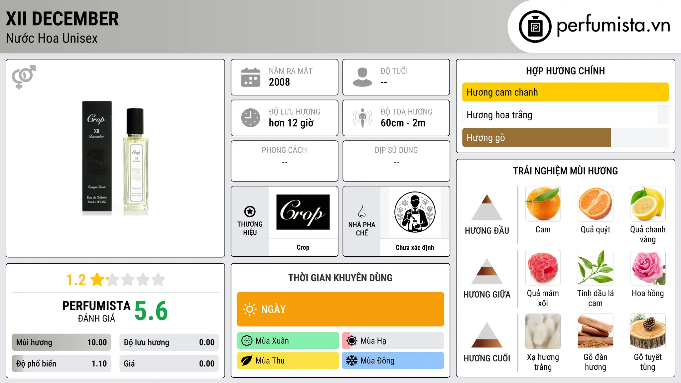Click the Thời gian khuyên dùng heading
Screen dimensions: 681x383
tap(340, 278)
